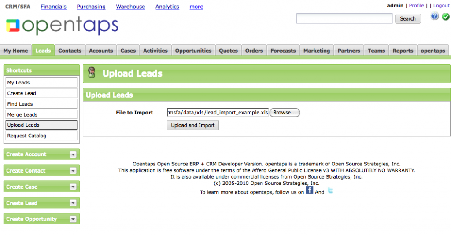The width and height of the screenshot is (451, 235).
Task: Open the Forecasts tab
Action: pyautogui.click(x=283, y=51)
